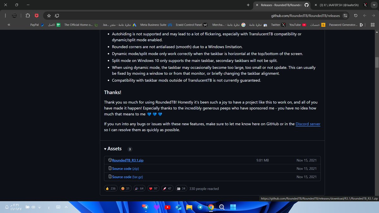Collapse the Assets section
This screenshot has height=213, width=379.
[x=113, y=149]
